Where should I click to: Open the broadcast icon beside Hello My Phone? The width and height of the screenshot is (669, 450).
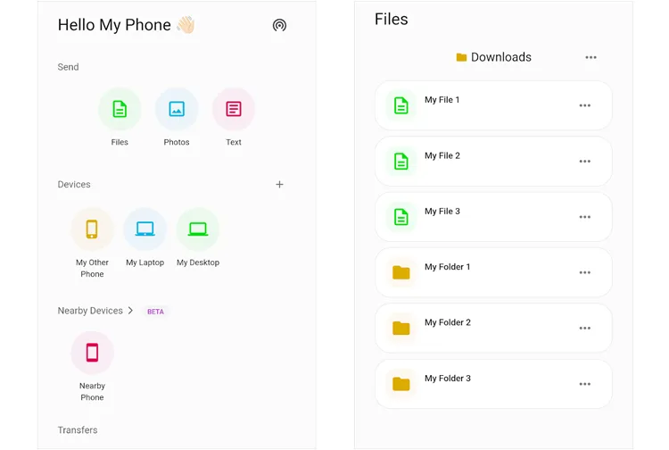click(x=279, y=25)
